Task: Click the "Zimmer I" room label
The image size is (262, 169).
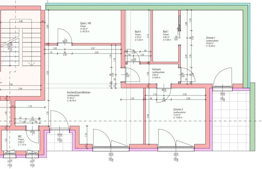Action: click(x=210, y=38)
